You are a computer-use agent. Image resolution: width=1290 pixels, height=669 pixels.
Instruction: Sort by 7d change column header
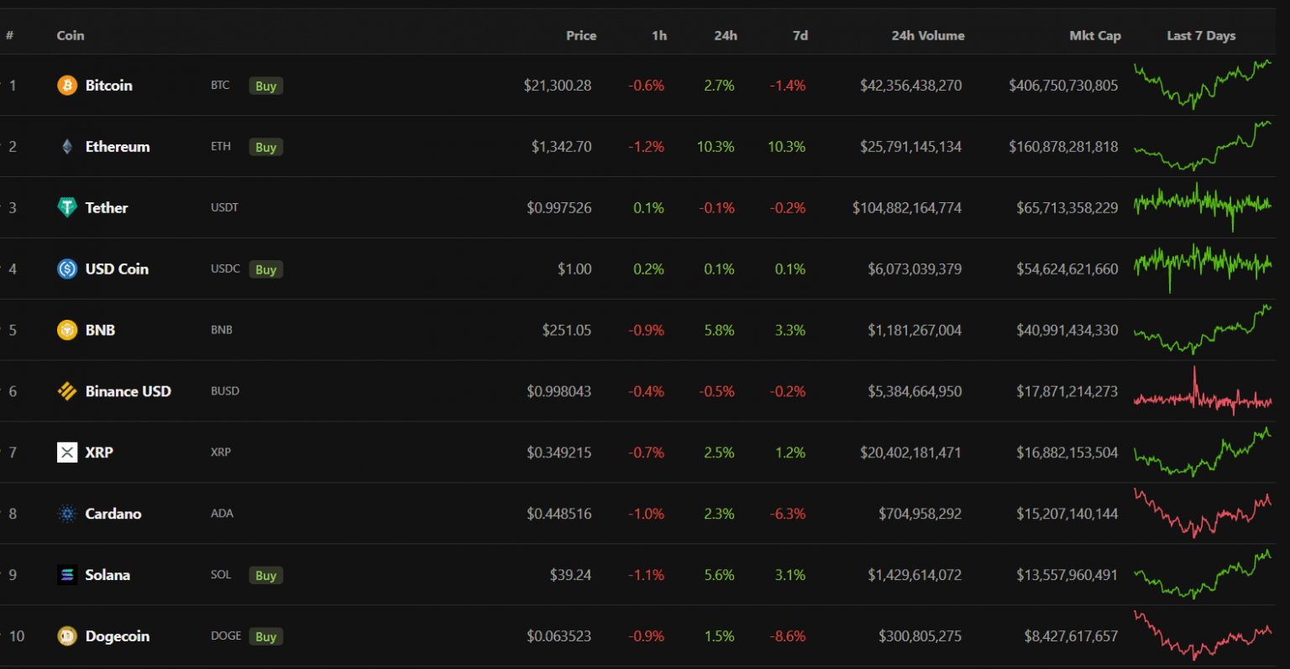coord(800,35)
